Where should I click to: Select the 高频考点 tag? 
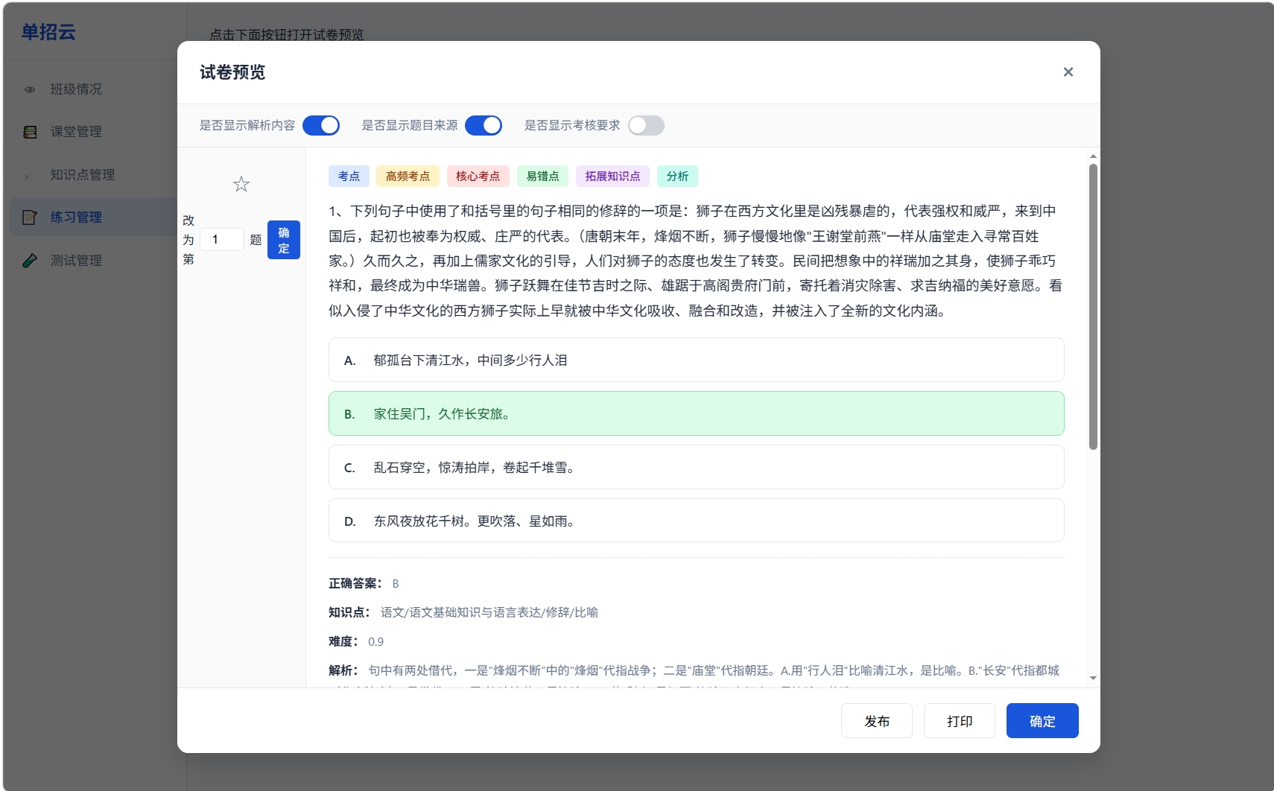(408, 177)
